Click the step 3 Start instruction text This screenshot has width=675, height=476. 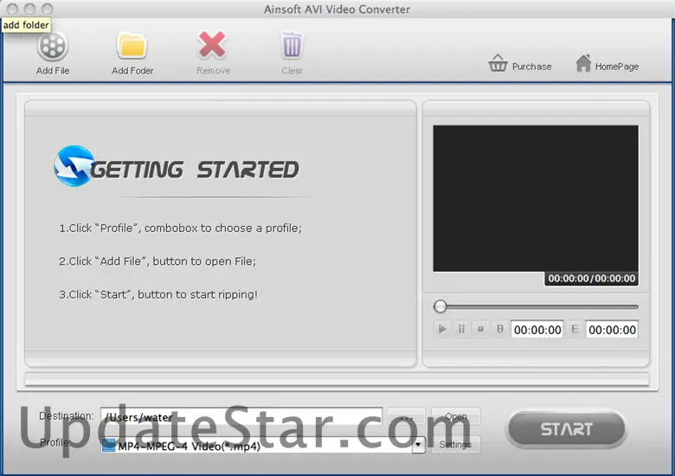(x=158, y=294)
